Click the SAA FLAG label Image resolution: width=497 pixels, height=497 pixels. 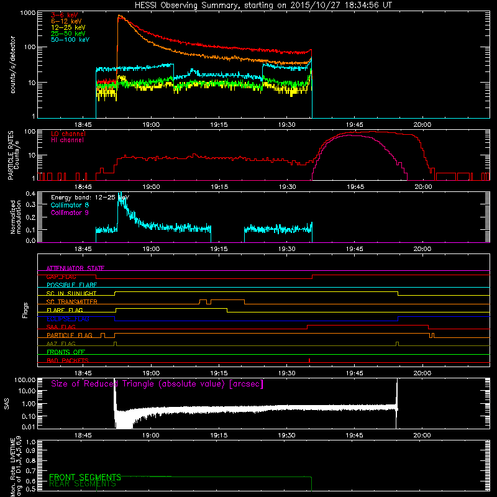[61, 327]
